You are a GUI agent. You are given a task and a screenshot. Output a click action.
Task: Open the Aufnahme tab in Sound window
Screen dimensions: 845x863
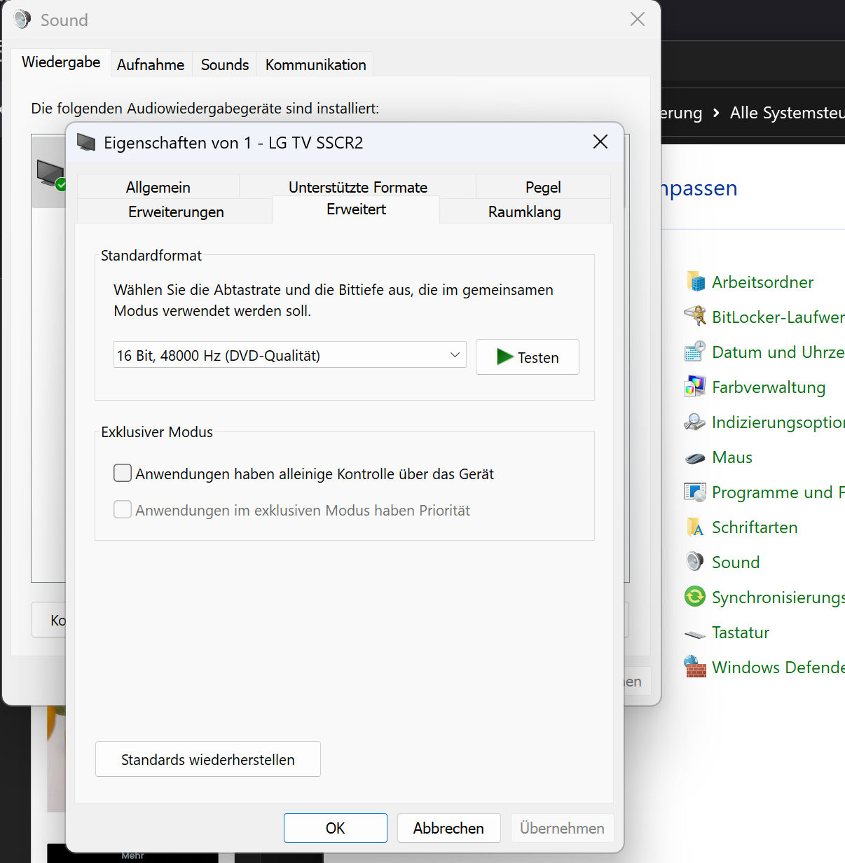coord(151,64)
